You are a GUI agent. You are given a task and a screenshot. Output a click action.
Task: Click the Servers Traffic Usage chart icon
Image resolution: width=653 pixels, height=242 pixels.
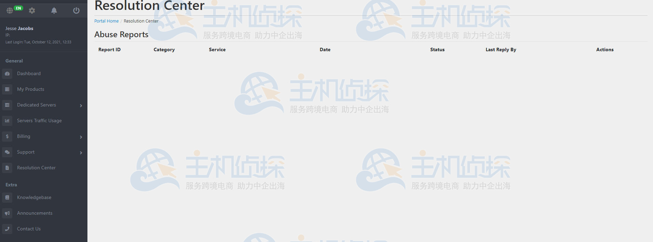[7, 121]
